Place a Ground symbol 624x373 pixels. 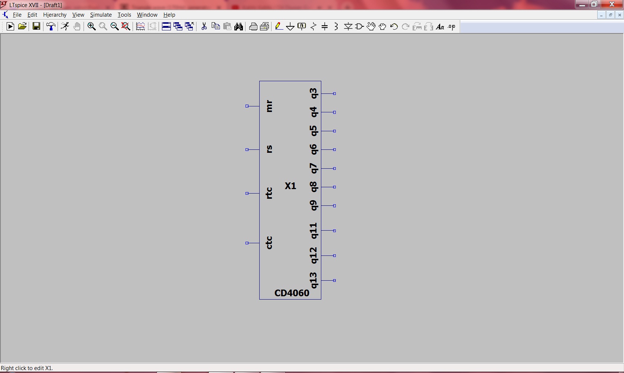[x=290, y=26]
